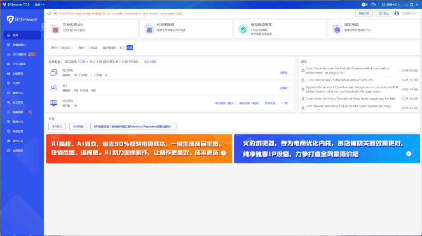
Task: Click the refresh icon beside the announcement
Action: click(49, 14)
